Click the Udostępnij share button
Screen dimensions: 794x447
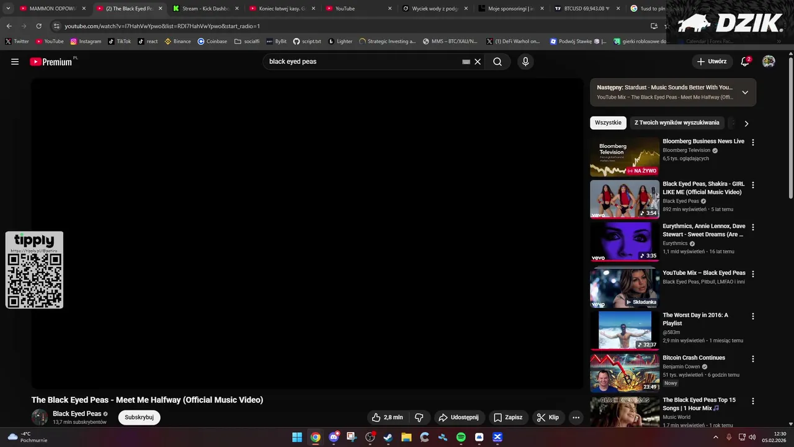coord(458,417)
